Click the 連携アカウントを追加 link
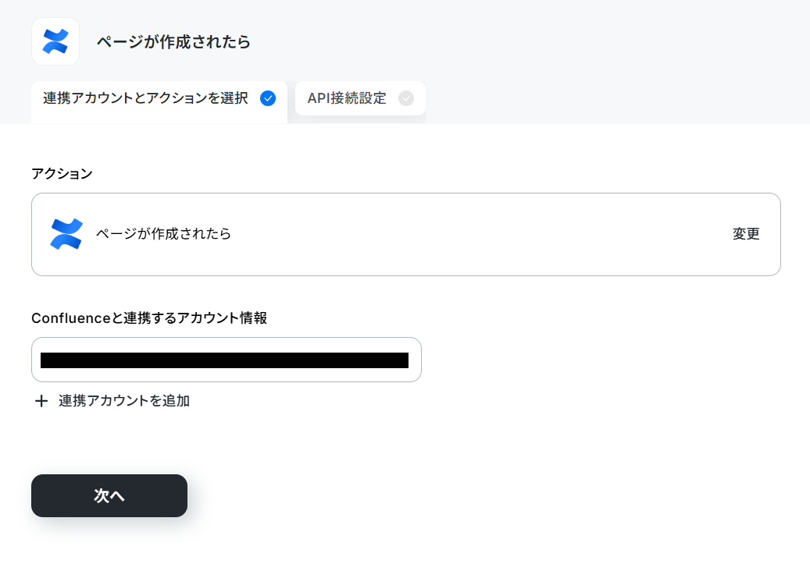Viewport: 810px width, 564px height. tap(124, 401)
